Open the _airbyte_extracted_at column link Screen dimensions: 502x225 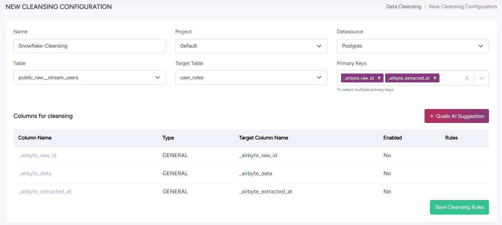(45, 191)
